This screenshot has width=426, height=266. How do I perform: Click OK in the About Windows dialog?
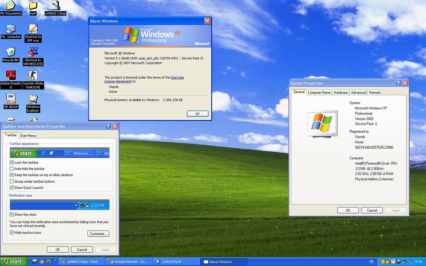pyautogui.click(x=198, y=114)
